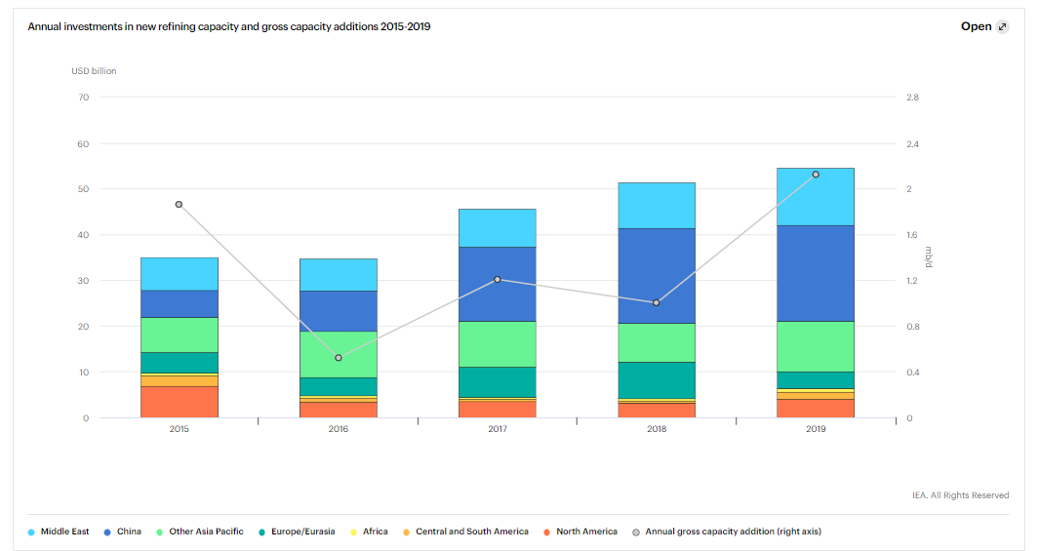Toggle the Other Asia Pacific legend entry
The height and width of the screenshot is (551, 1040).
(200, 531)
